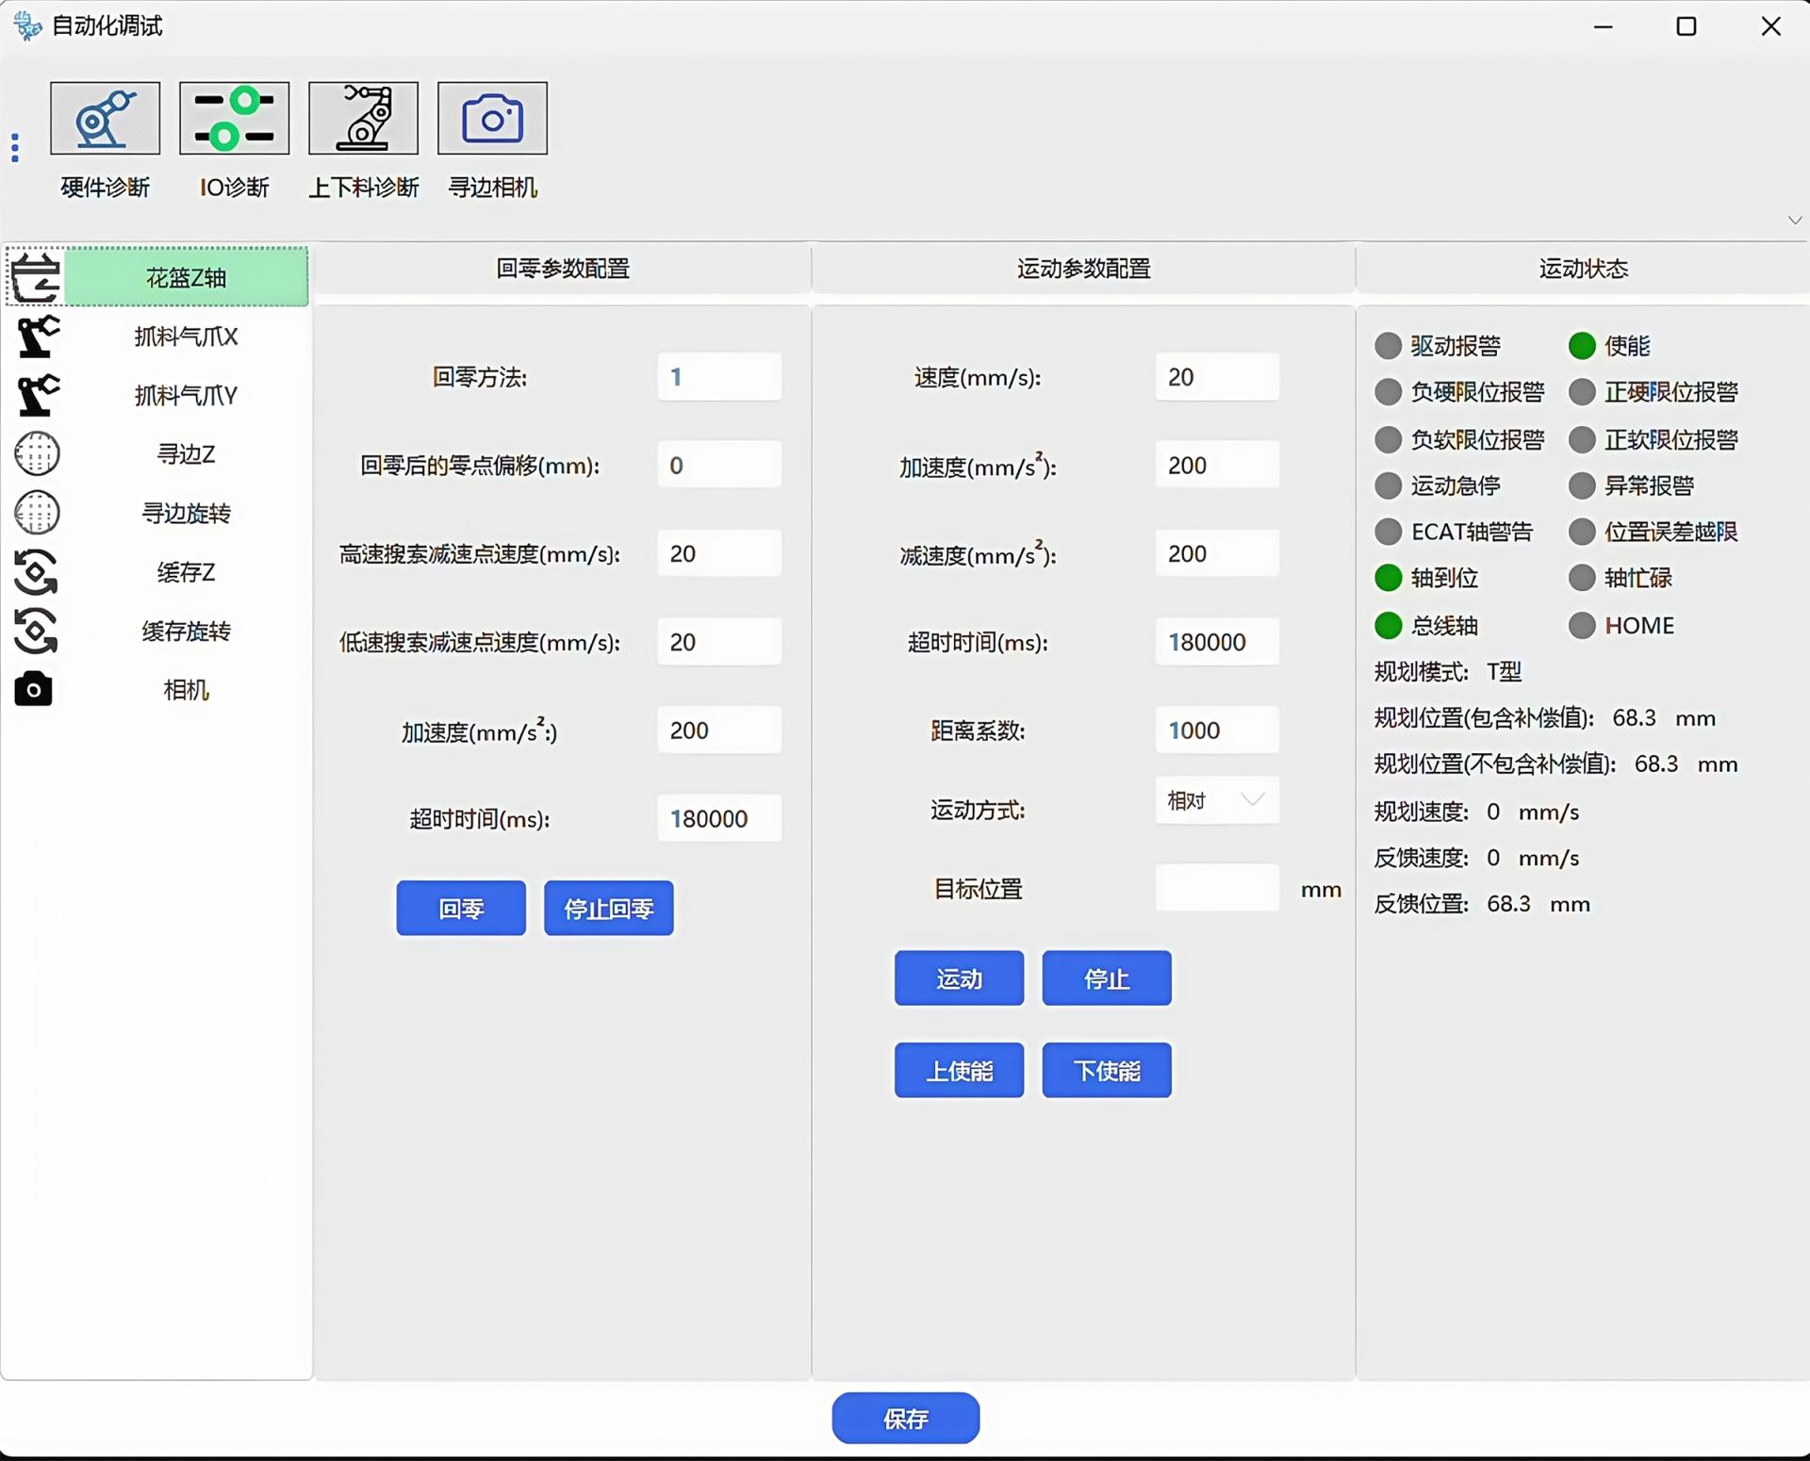Expand the ribbon chevron at toolbar right
Screen dimensions: 1810x1461
tap(1794, 221)
